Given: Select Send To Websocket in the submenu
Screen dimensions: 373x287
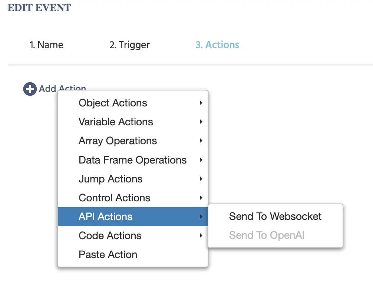Looking at the screenshot, I should (x=275, y=217).
